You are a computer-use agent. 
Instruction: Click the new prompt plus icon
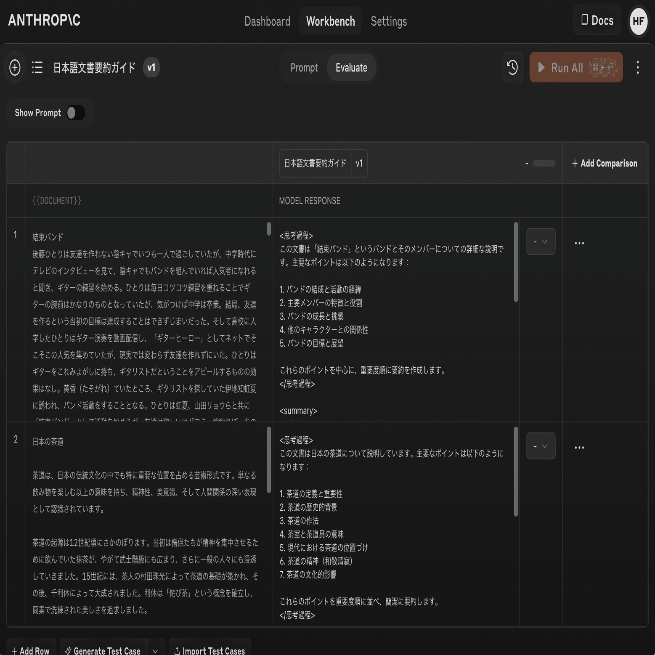click(x=15, y=67)
